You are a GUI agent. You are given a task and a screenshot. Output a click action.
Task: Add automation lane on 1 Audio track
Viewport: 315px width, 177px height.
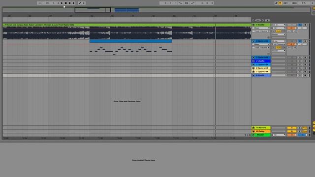268,37
